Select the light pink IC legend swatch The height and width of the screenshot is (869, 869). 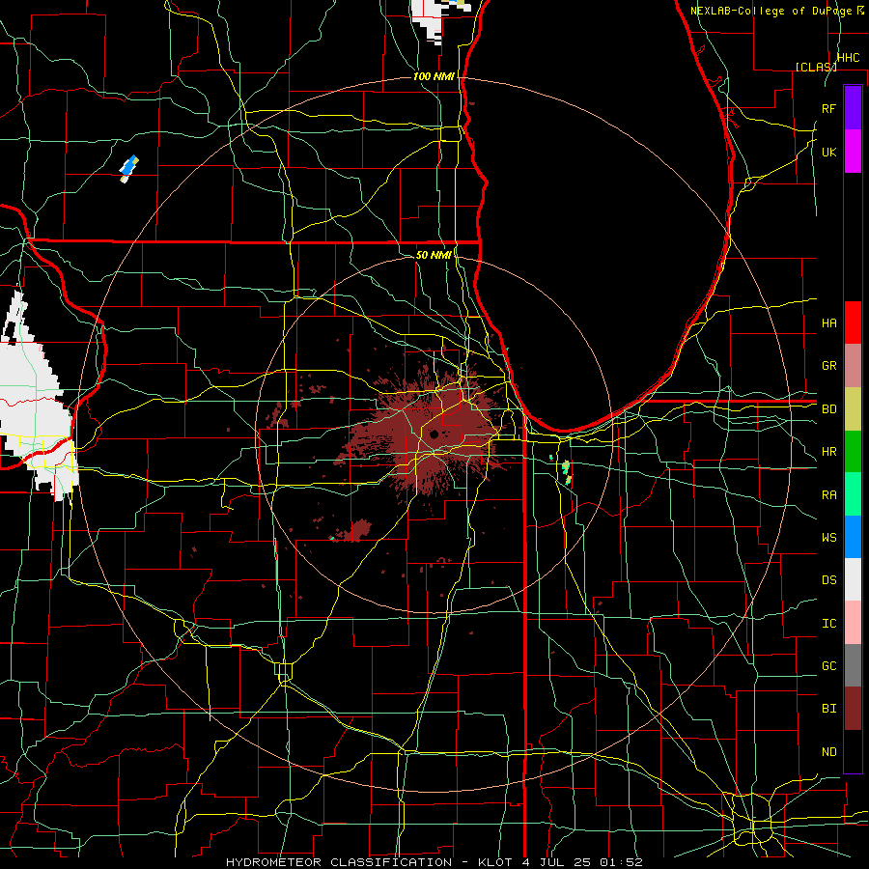(853, 623)
